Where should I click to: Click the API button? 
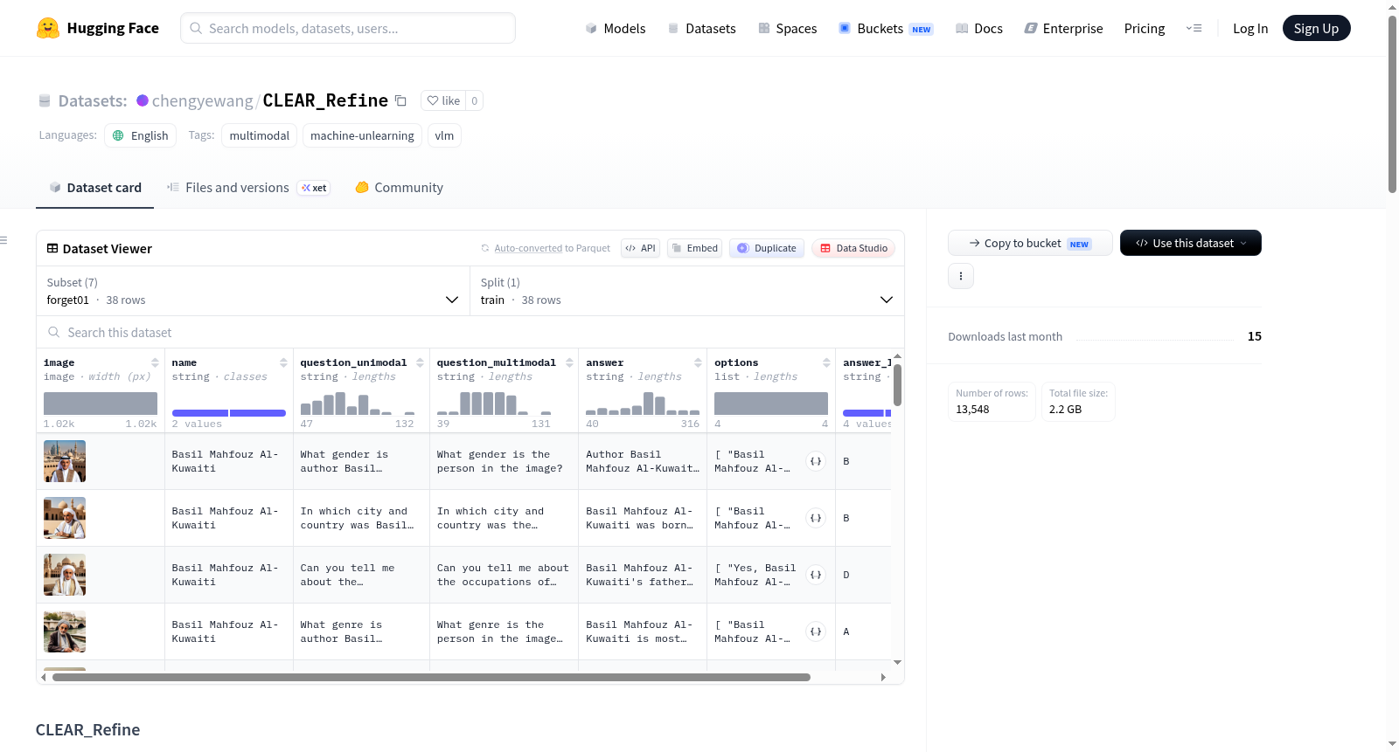(640, 248)
